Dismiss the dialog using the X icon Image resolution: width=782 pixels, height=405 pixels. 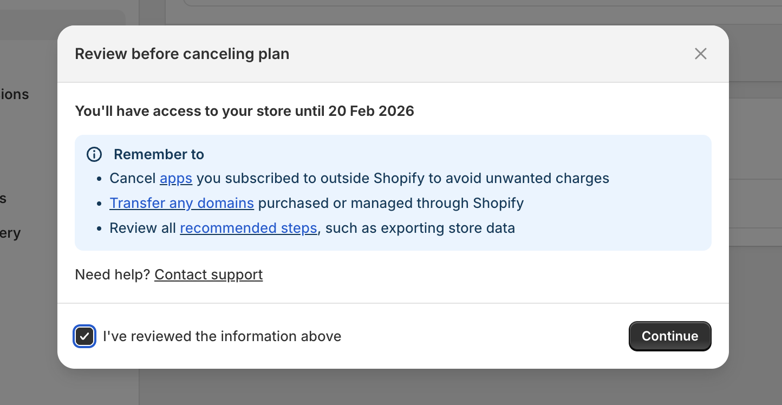click(x=700, y=54)
